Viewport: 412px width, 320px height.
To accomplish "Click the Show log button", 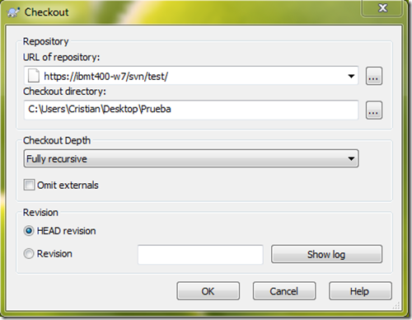I will pos(326,254).
